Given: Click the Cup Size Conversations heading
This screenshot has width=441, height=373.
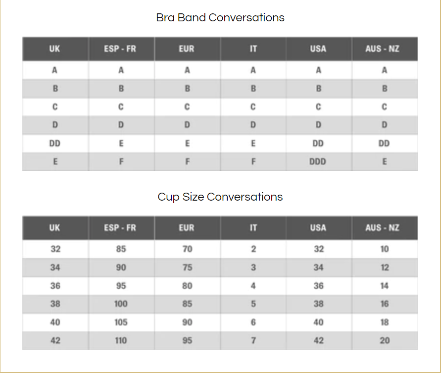Looking at the screenshot, I should pyautogui.click(x=220, y=197).
